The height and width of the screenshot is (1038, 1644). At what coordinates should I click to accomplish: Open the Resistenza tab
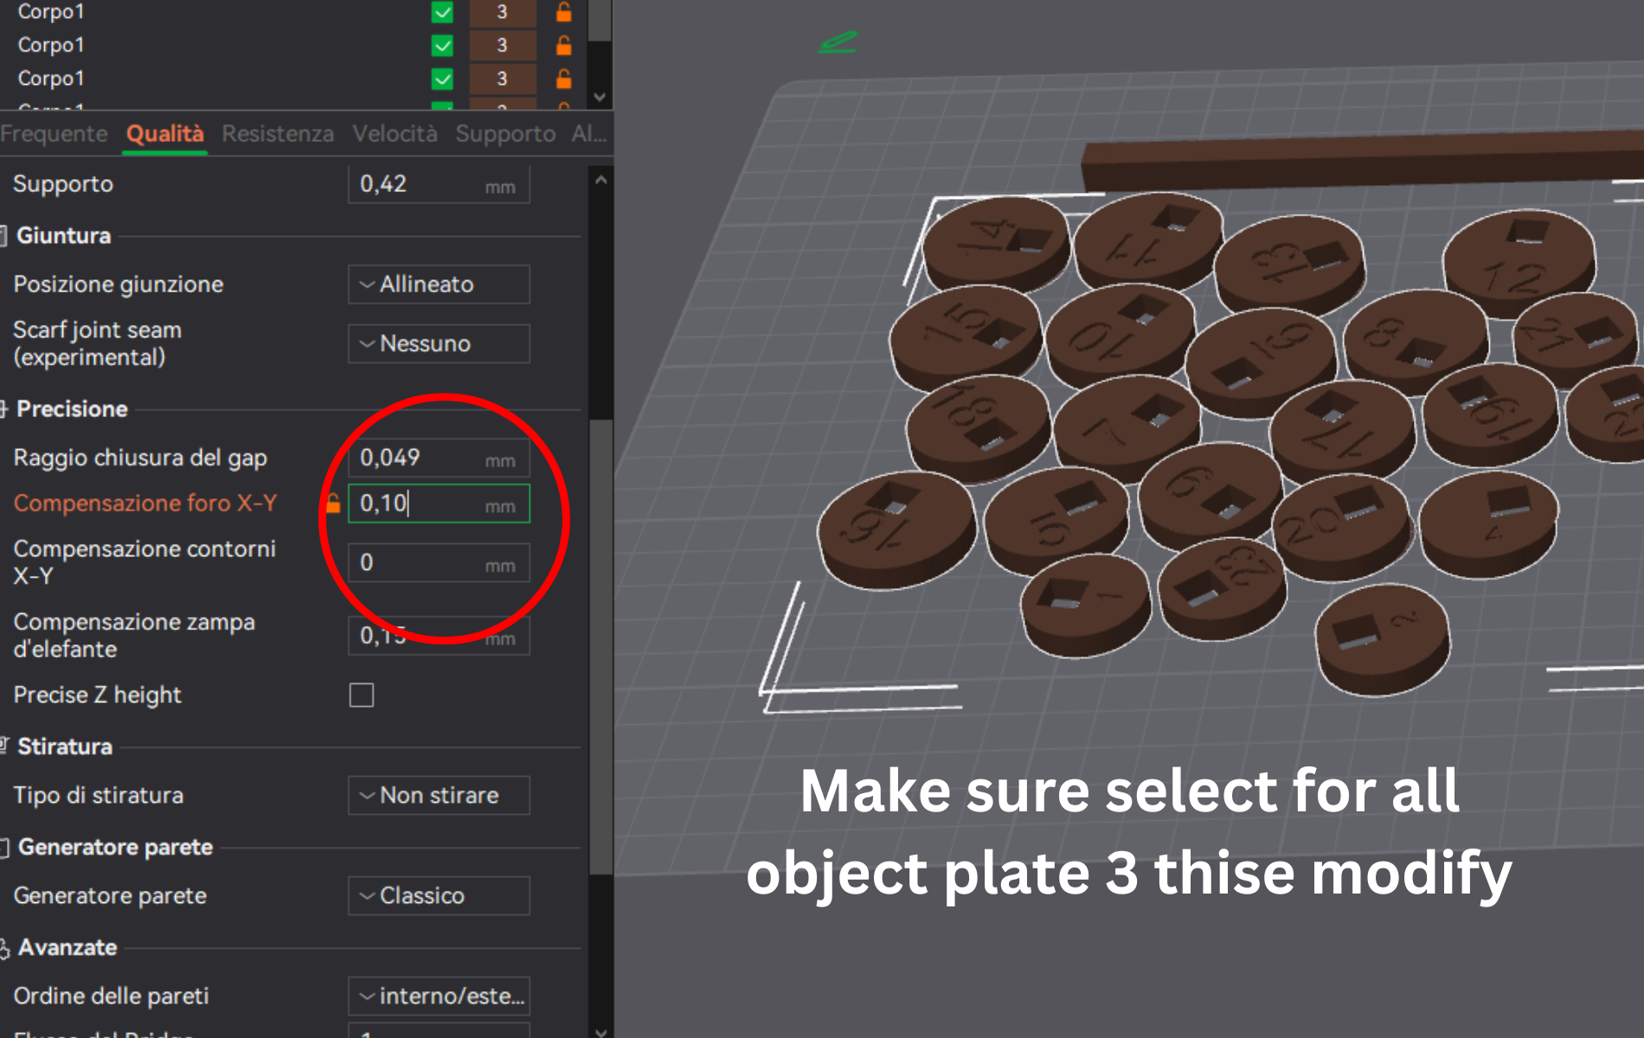[x=278, y=133]
